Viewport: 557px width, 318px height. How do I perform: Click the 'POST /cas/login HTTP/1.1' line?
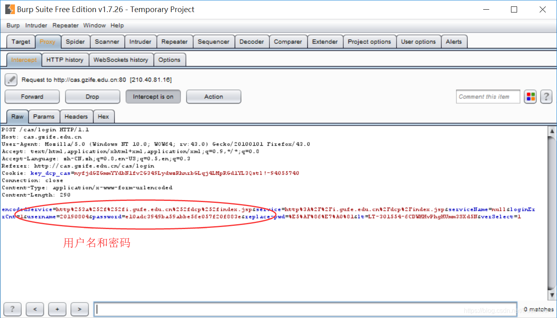(46, 130)
